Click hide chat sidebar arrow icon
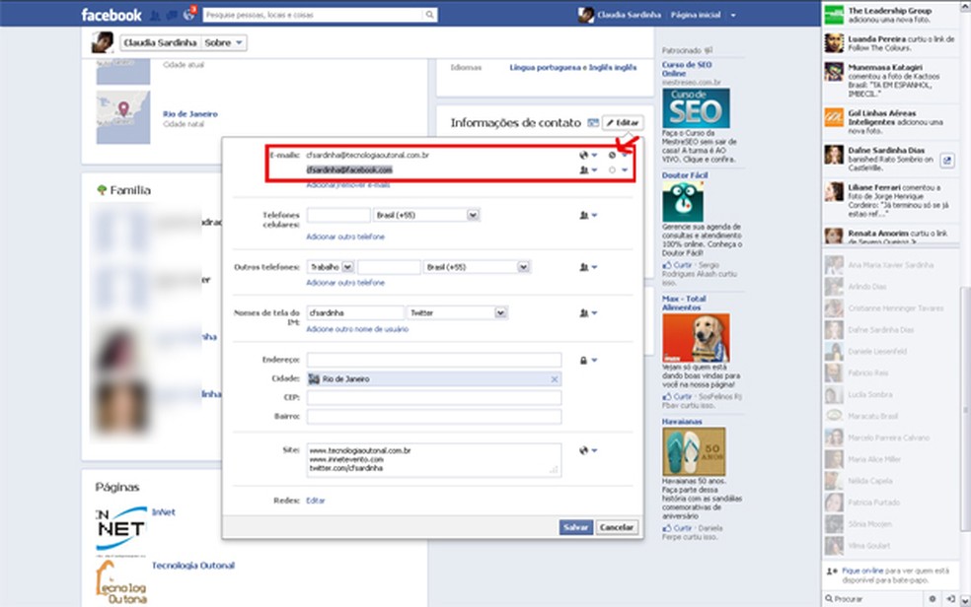 pyautogui.click(x=950, y=598)
